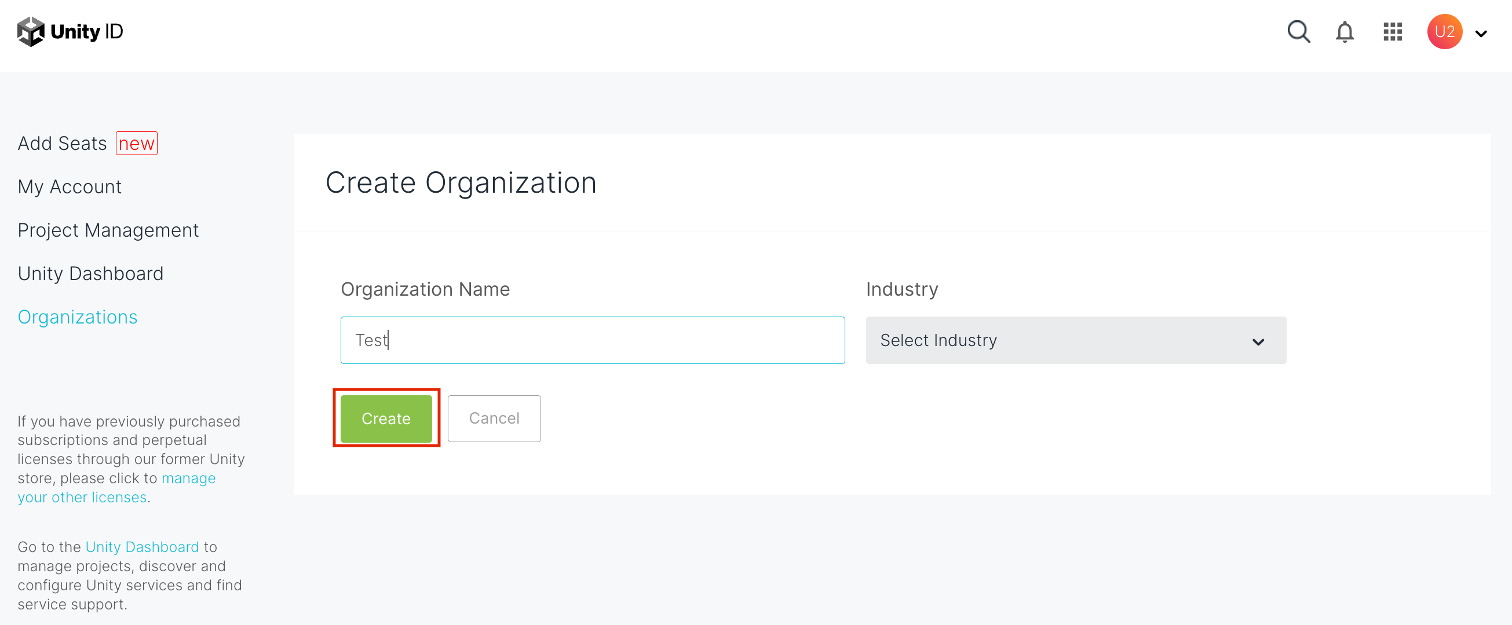Screen dimensions: 1512x625
Task: Click the U2 profile avatar
Action: pyautogui.click(x=1444, y=32)
